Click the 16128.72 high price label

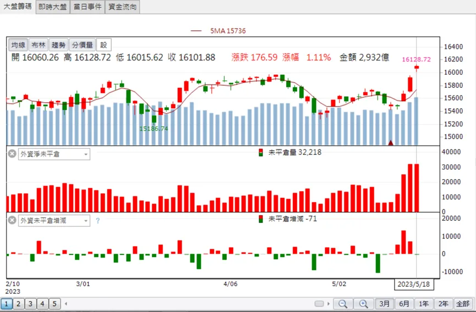416,59
